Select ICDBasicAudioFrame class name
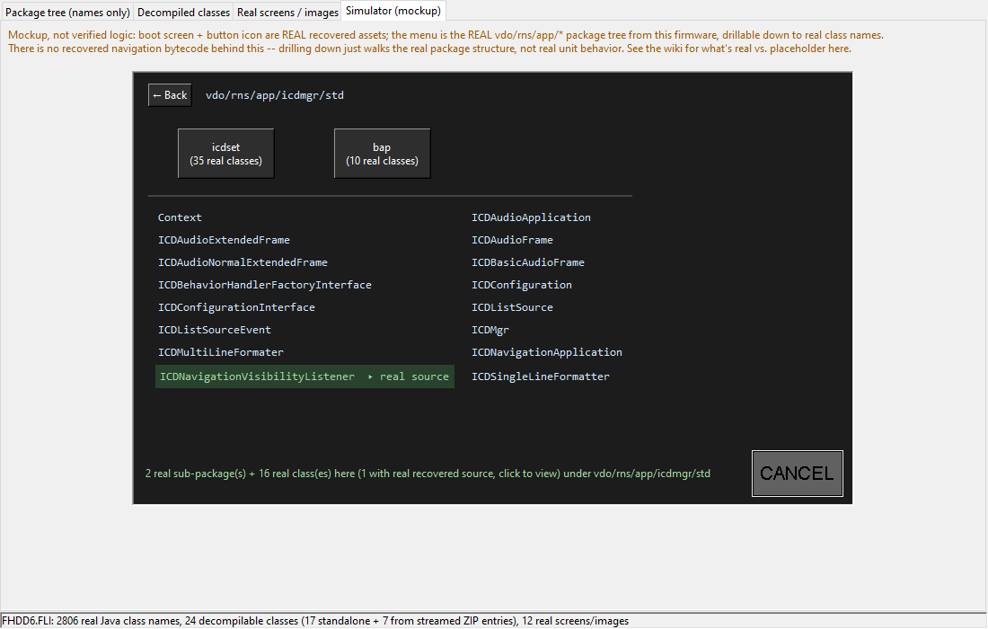988x629 pixels. tap(528, 262)
